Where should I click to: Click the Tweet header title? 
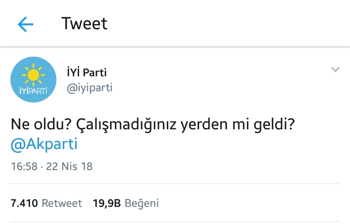[x=84, y=23]
